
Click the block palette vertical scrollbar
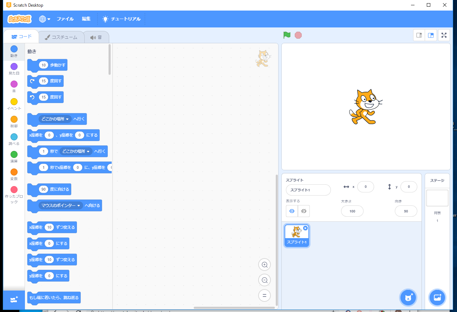(x=110, y=59)
